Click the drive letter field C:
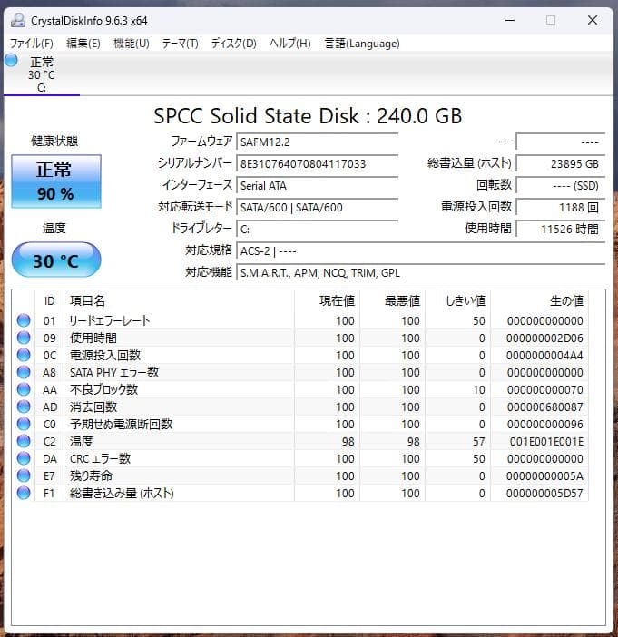Viewport: 618px width, 637px height. (x=317, y=230)
